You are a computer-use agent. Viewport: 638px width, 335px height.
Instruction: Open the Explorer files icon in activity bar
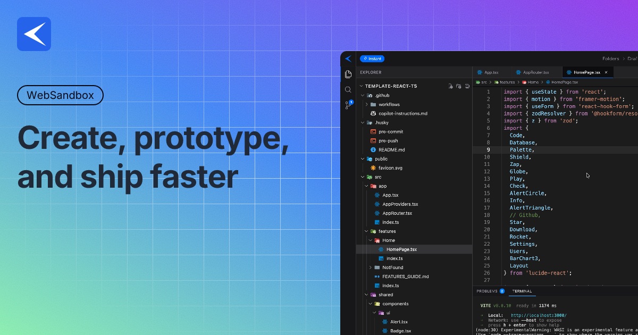tap(348, 74)
